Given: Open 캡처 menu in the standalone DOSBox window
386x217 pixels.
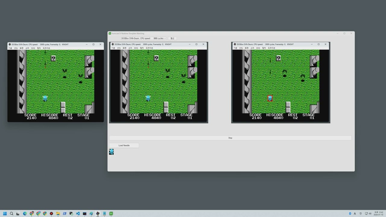Looking at the screenshot, I should [39, 48].
